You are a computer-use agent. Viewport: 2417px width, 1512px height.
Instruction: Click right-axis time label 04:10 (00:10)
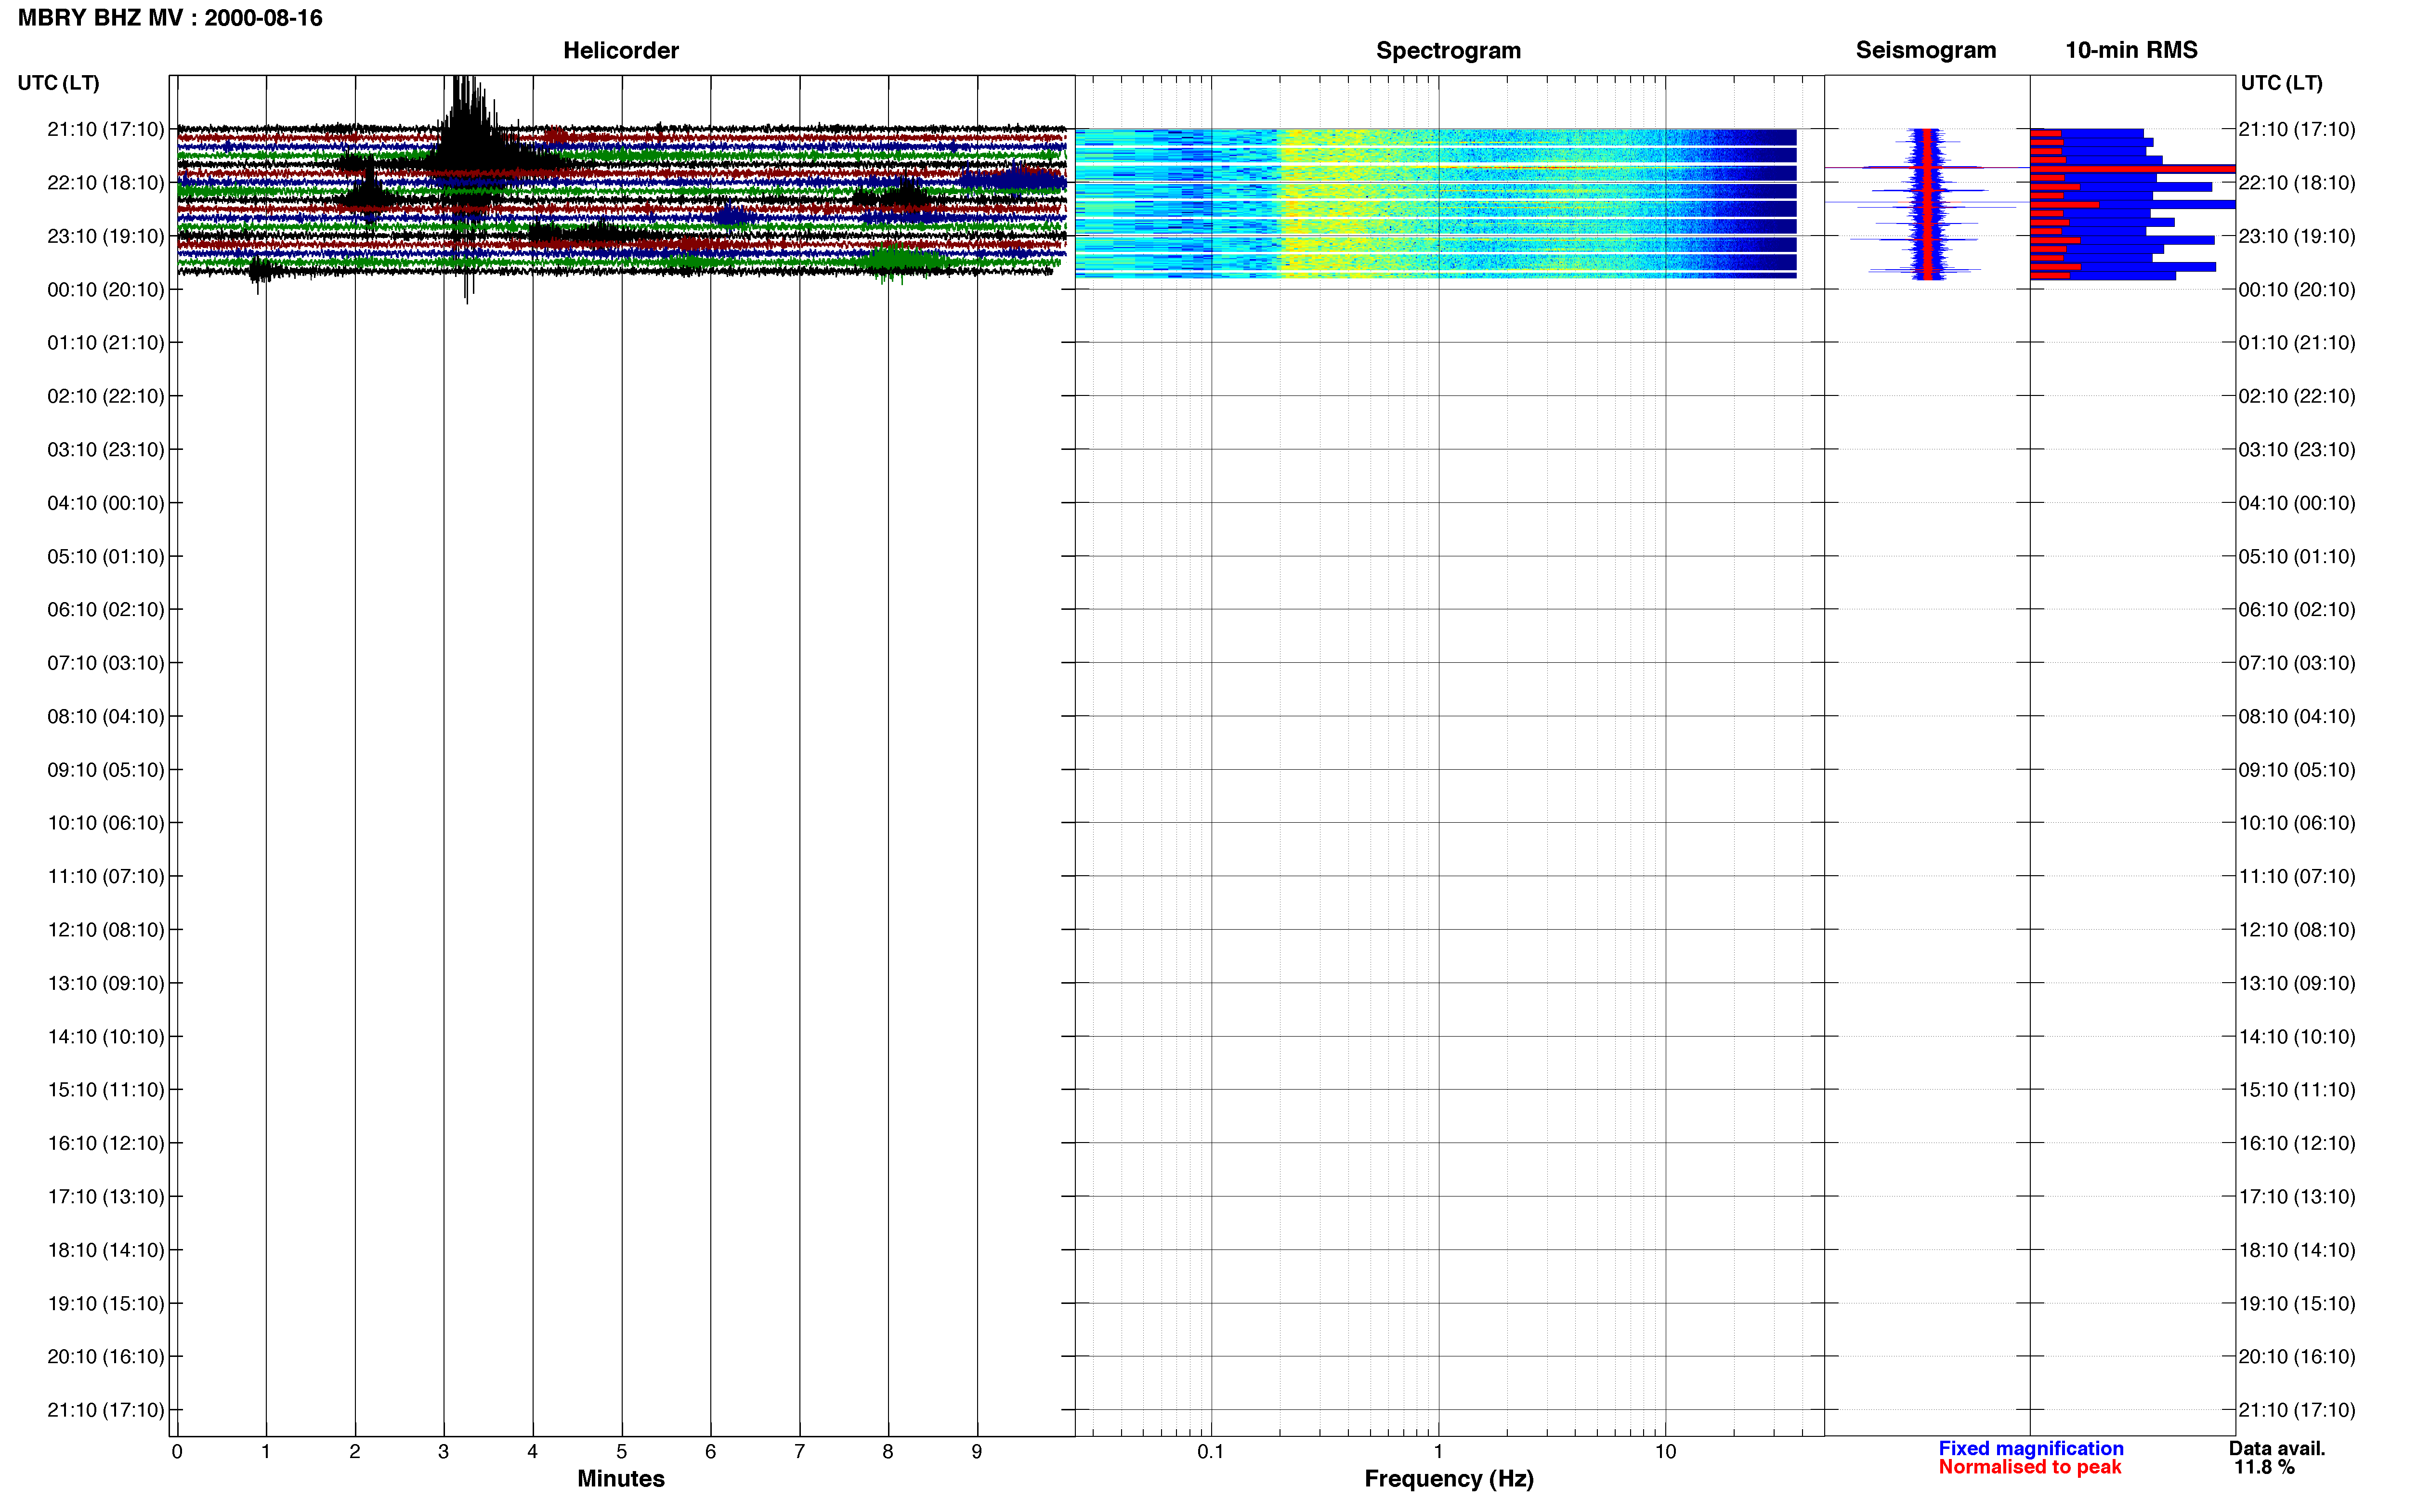coord(2297,503)
